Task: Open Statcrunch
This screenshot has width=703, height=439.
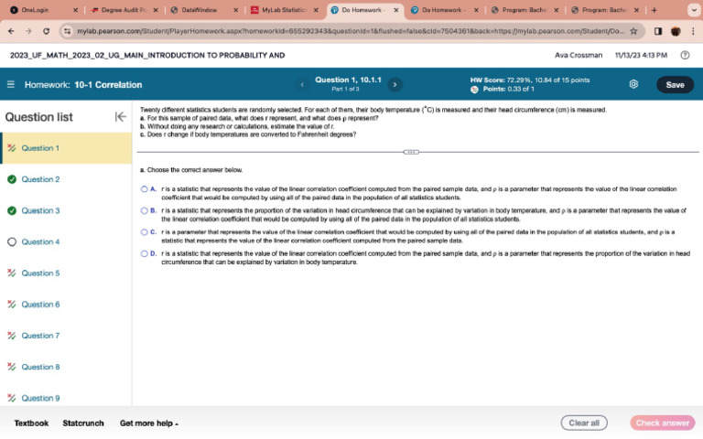Action: point(83,423)
